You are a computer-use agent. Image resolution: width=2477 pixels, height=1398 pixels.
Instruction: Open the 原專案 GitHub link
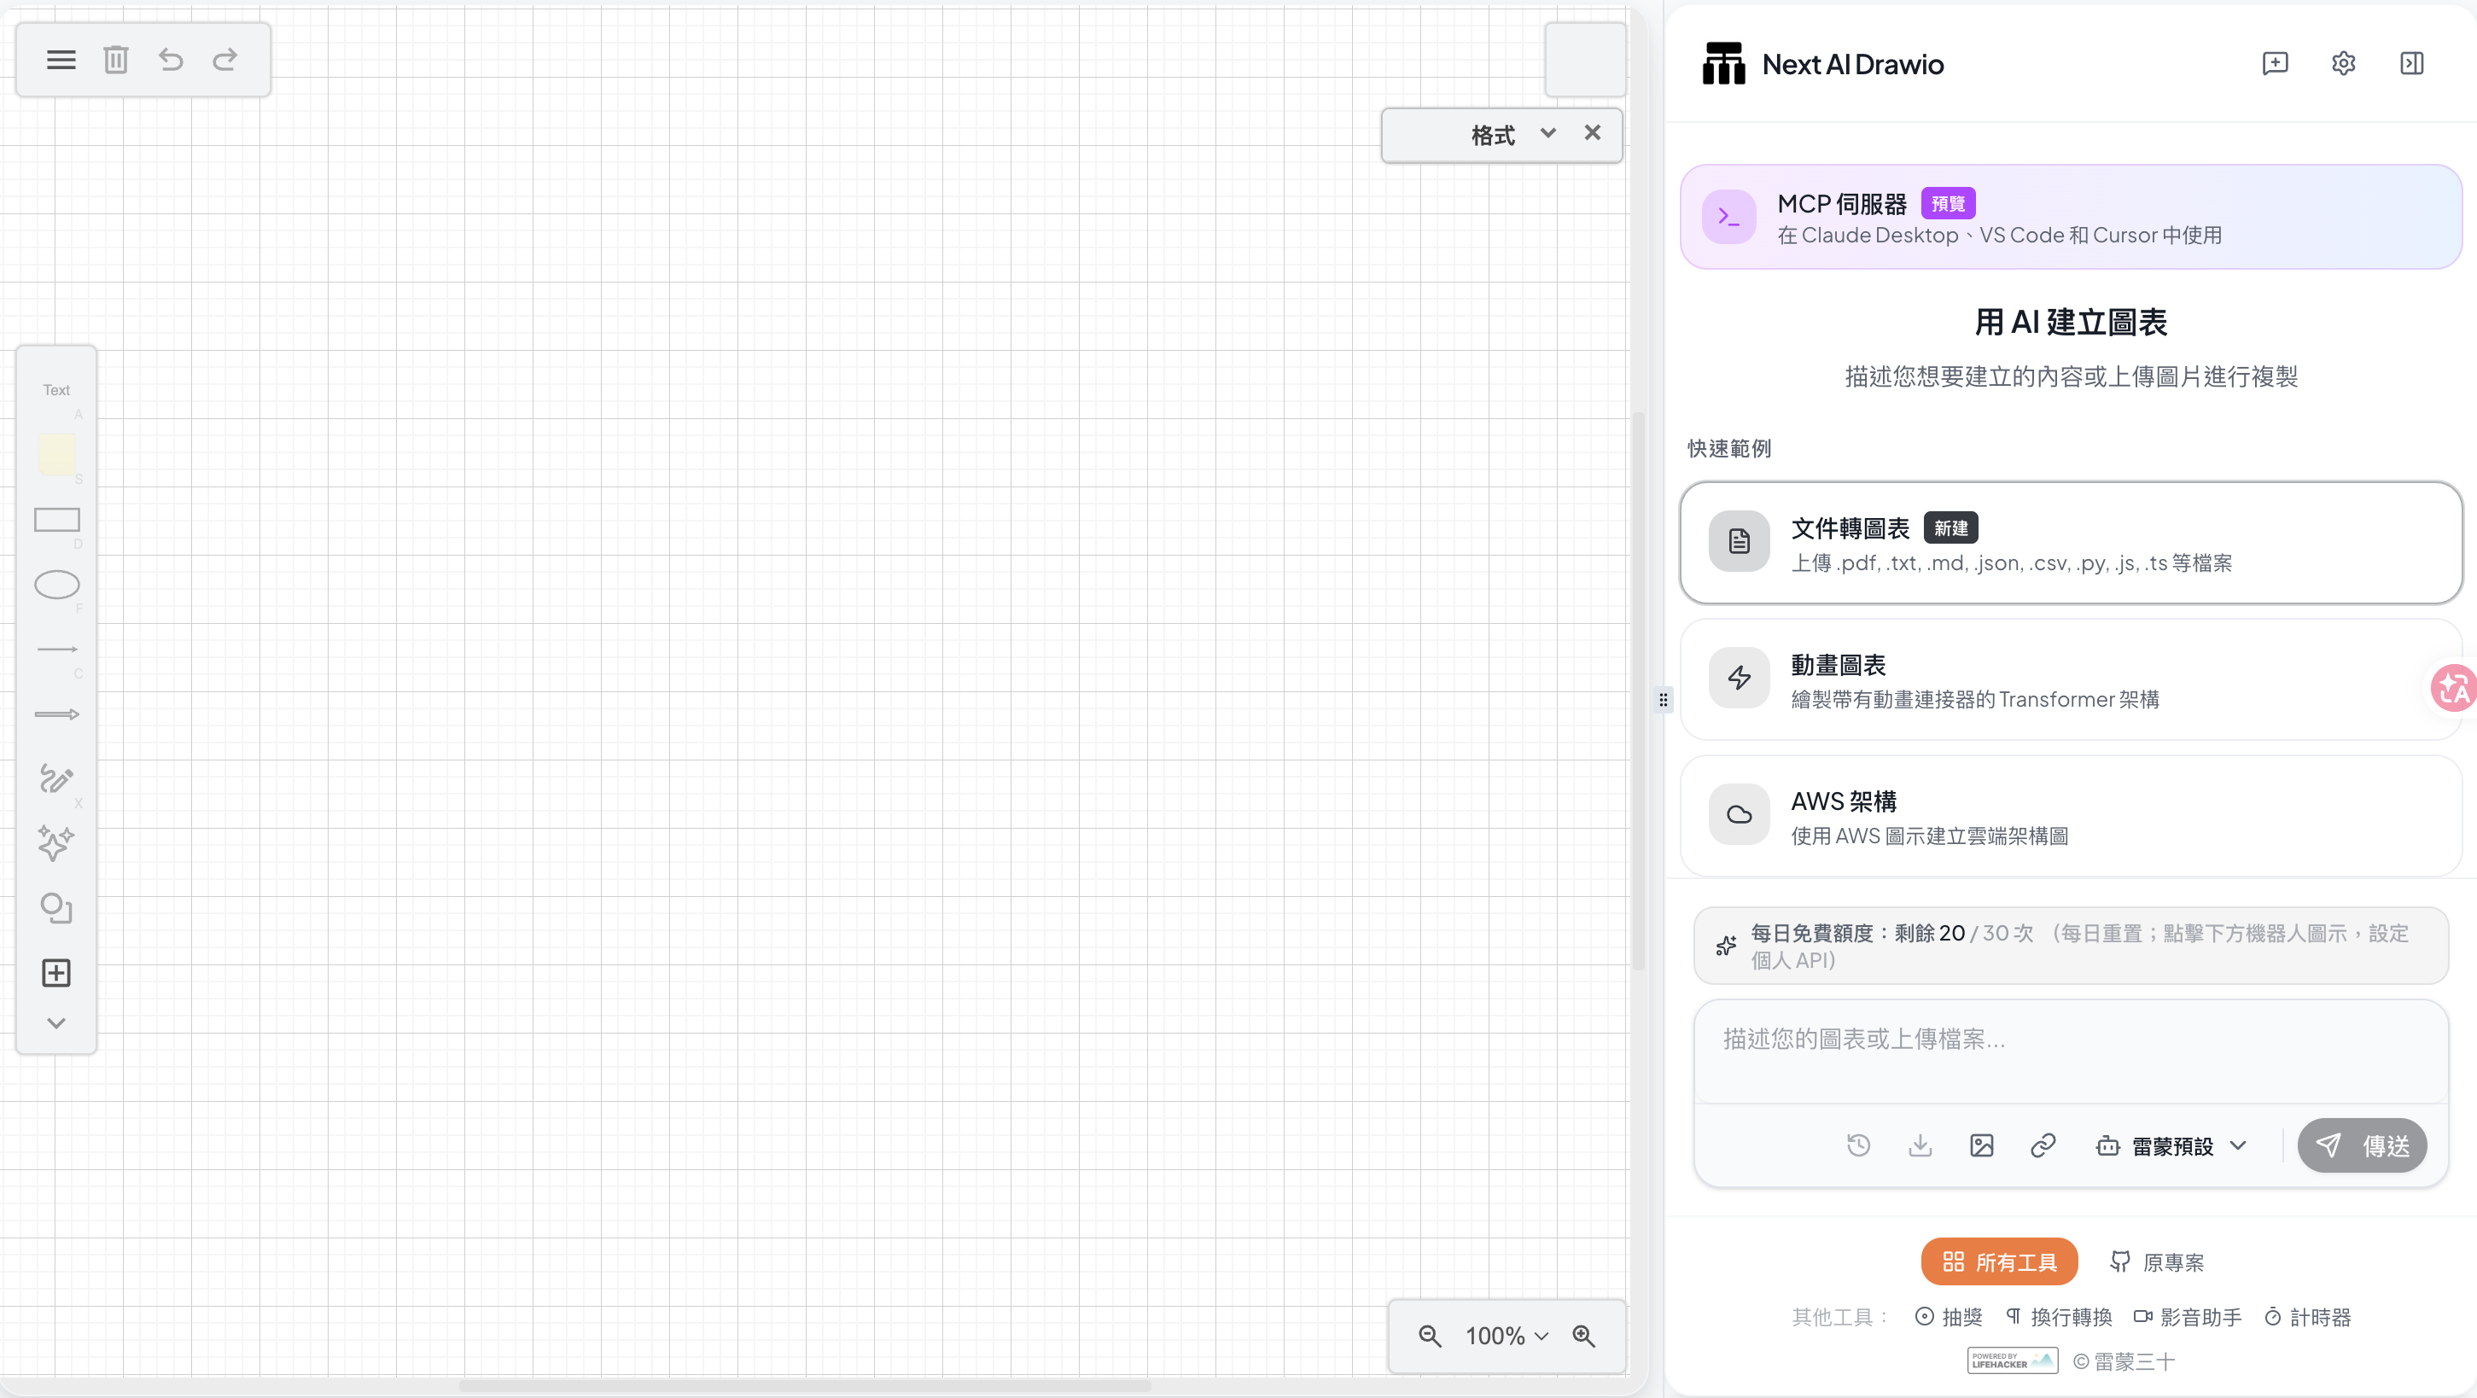pyautogui.click(x=2157, y=1261)
